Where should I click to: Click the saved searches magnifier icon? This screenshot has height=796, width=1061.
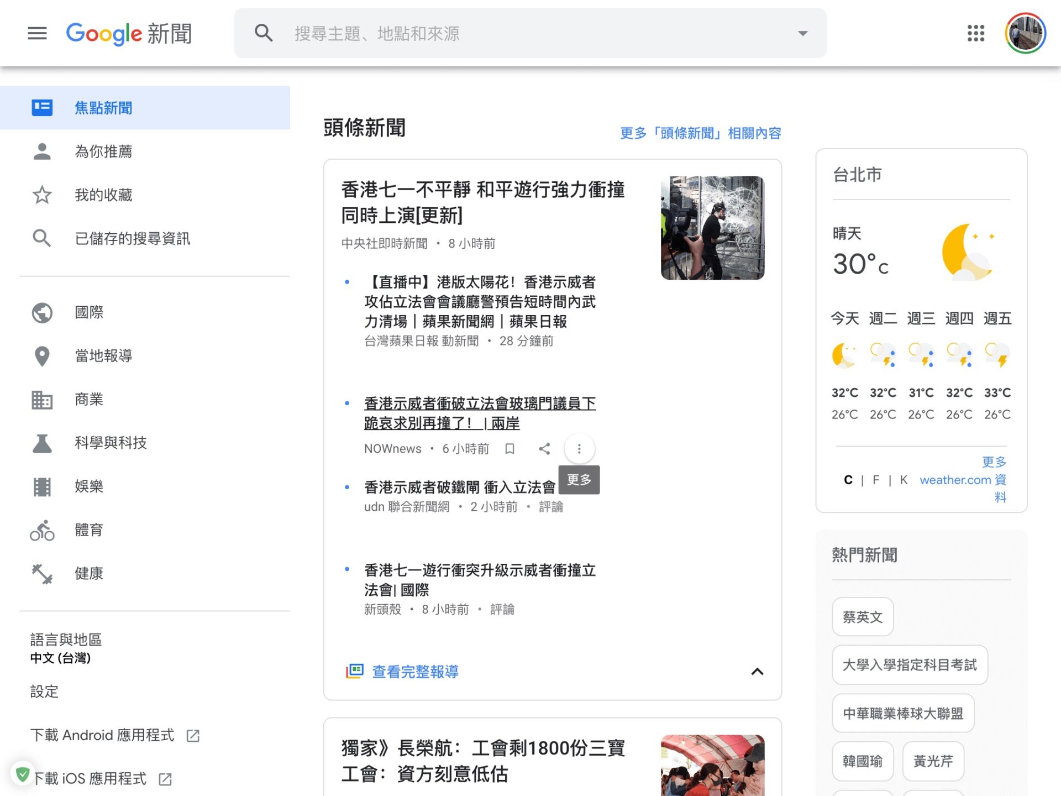tap(42, 238)
